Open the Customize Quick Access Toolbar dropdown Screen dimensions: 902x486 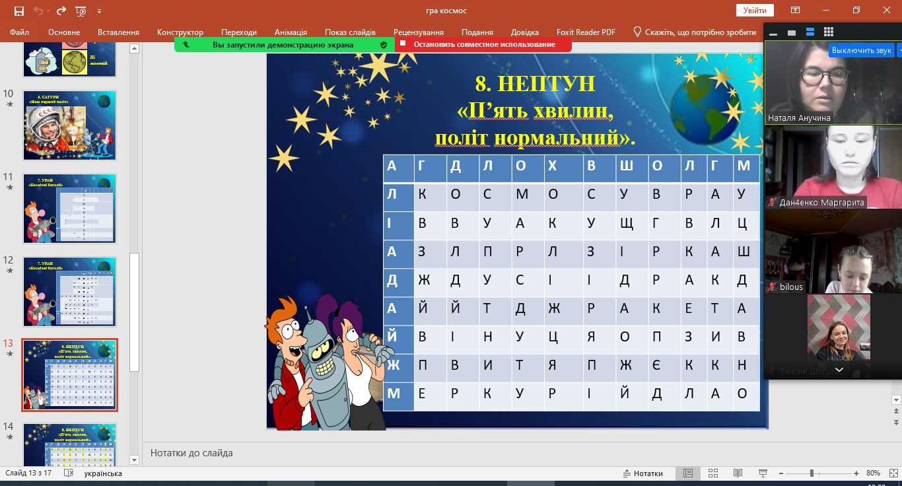pos(99,11)
